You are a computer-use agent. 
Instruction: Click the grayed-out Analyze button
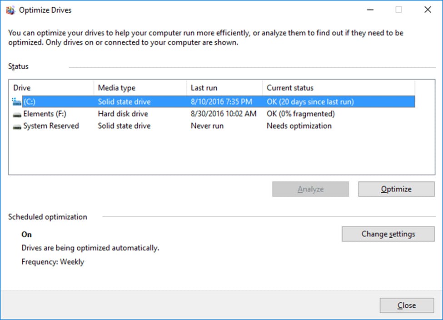pos(310,189)
